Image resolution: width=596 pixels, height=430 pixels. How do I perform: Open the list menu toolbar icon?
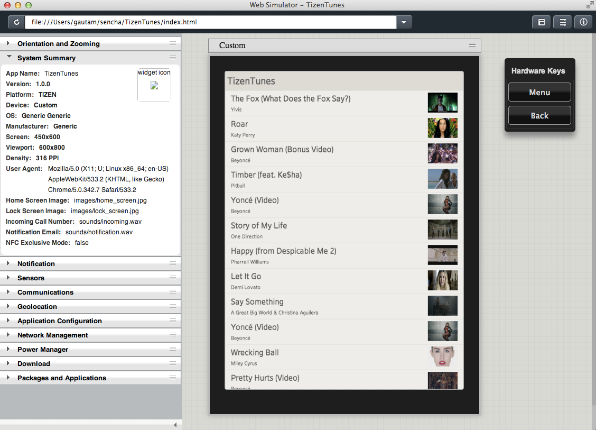[563, 22]
